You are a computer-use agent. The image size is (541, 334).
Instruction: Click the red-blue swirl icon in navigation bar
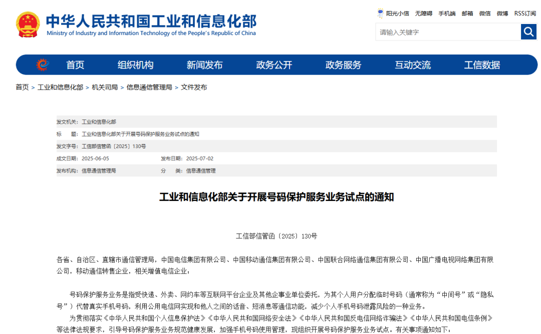(43, 65)
